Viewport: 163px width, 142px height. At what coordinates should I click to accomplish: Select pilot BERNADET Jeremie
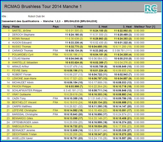(24, 130)
